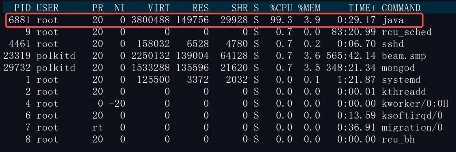Click the NI value -20
The image size is (456, 152).
pyautogui.click(x=117, y=104)
